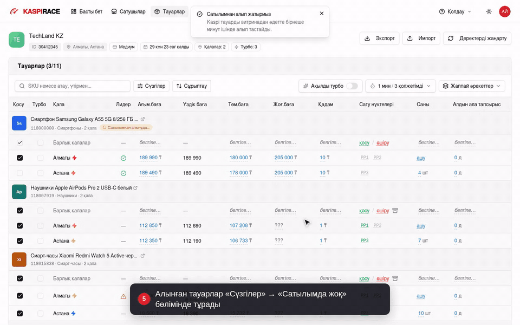Click the leader checkmark in Samsung Астана row
Screen dimensions: 520x325
(123, 173)
